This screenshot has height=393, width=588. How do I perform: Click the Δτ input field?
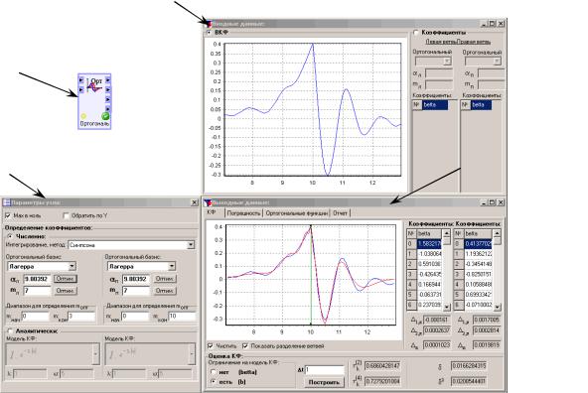tap(325, 370)
